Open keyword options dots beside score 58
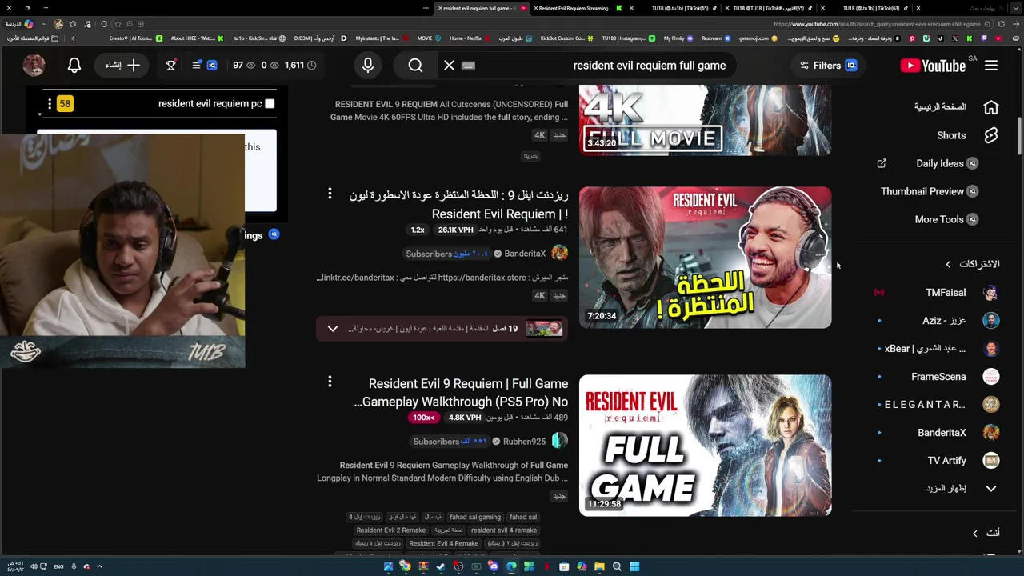 (50, 104)
